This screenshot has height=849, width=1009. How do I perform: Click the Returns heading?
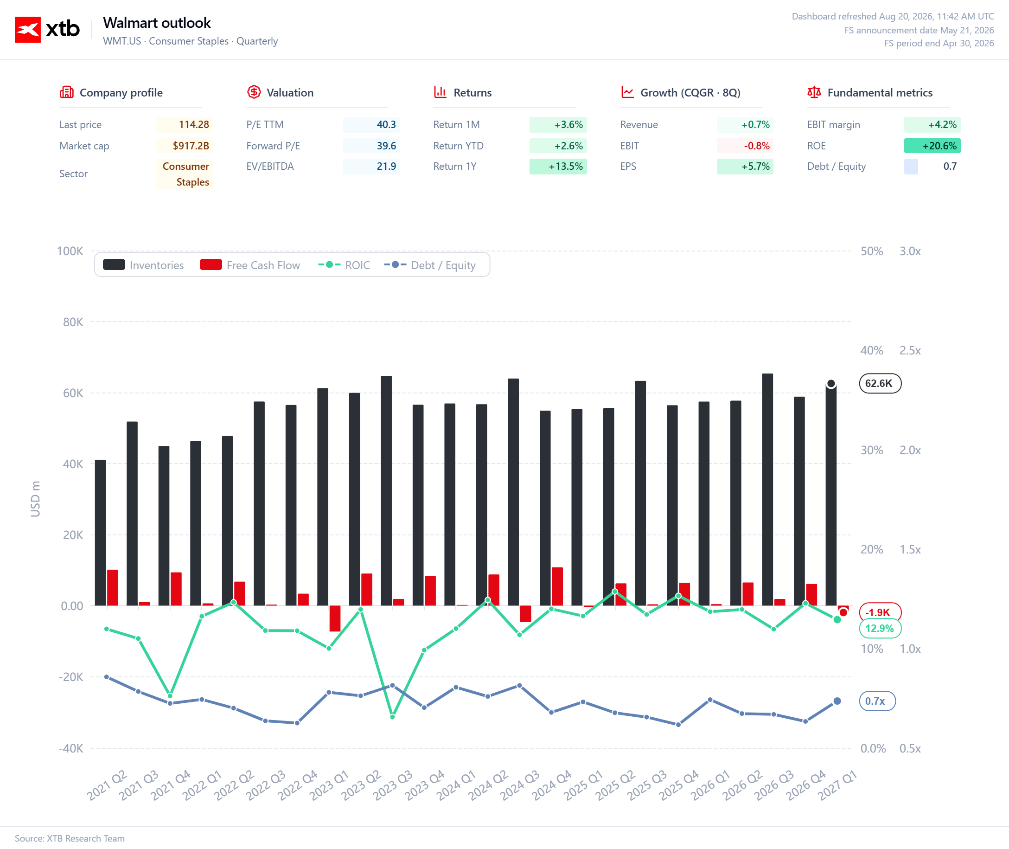click(473, 92)
